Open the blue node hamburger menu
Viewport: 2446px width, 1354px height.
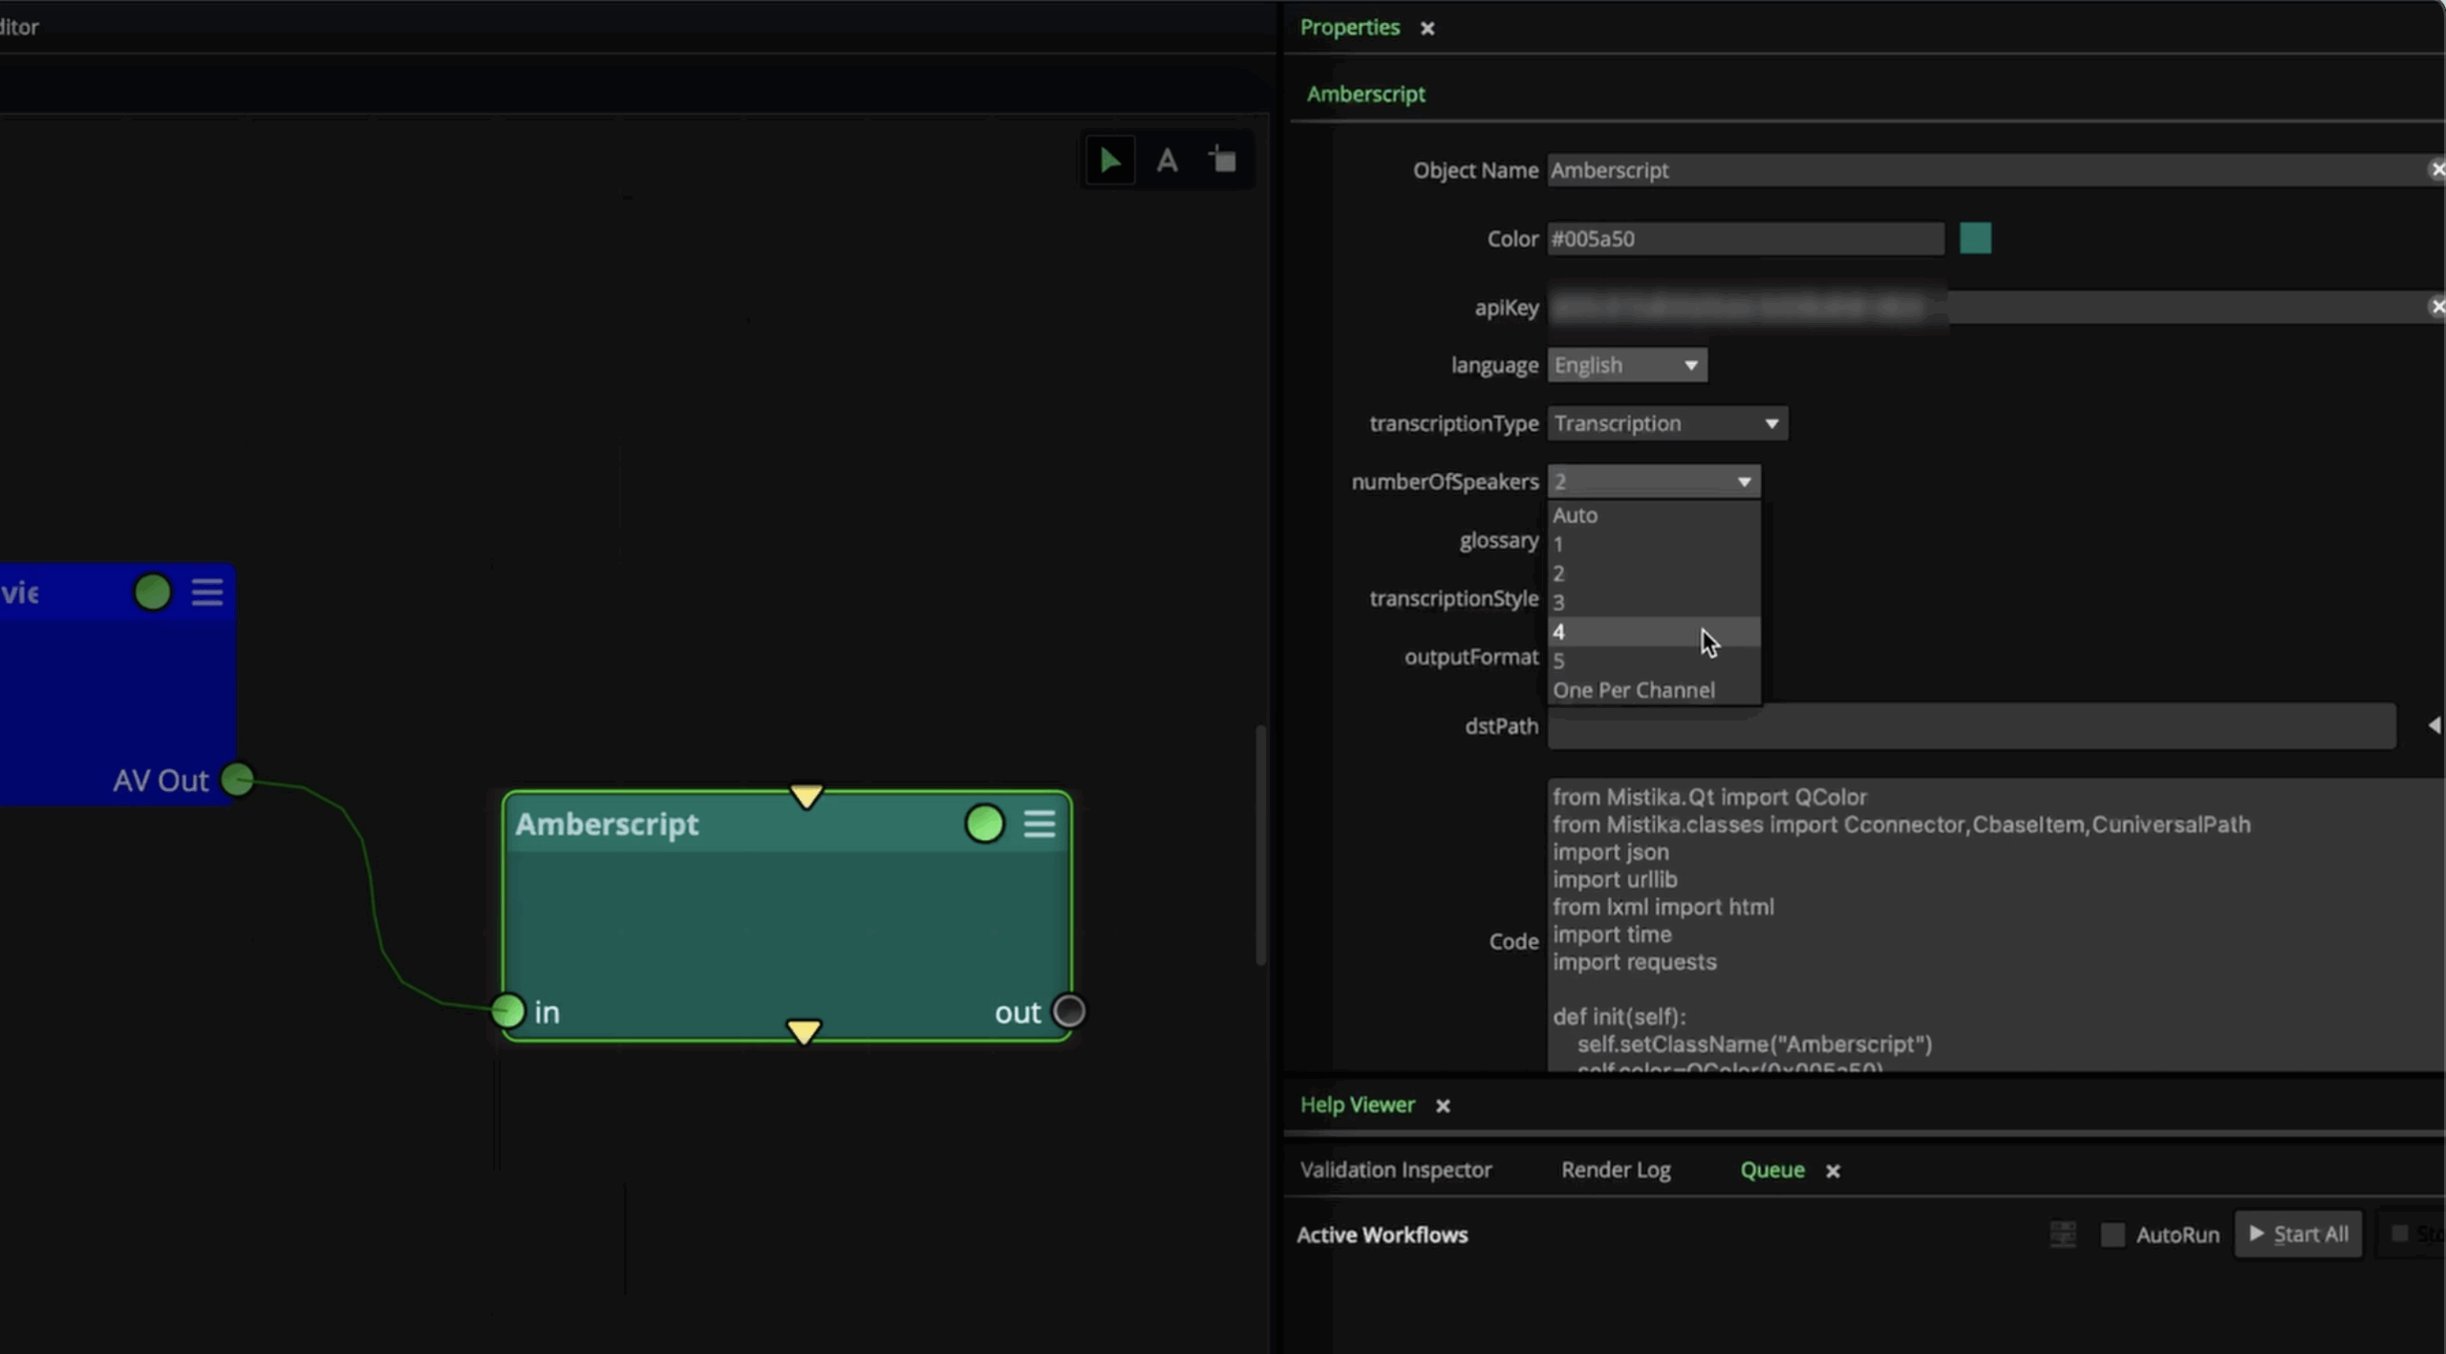(207, 592)
